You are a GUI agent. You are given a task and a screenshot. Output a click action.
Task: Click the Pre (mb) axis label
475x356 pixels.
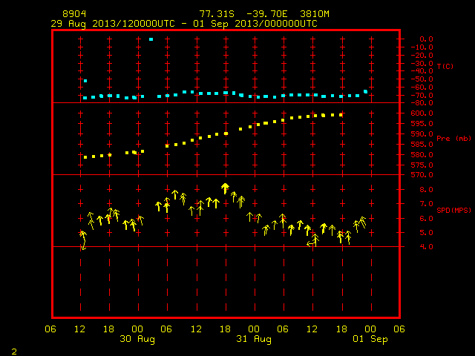453,139
